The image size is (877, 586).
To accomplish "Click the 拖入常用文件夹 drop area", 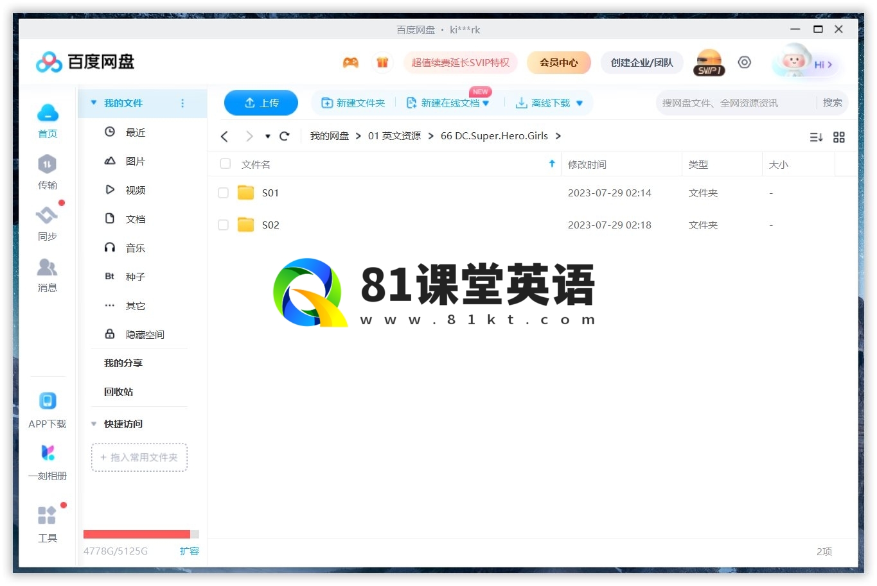I will [139, 458].
